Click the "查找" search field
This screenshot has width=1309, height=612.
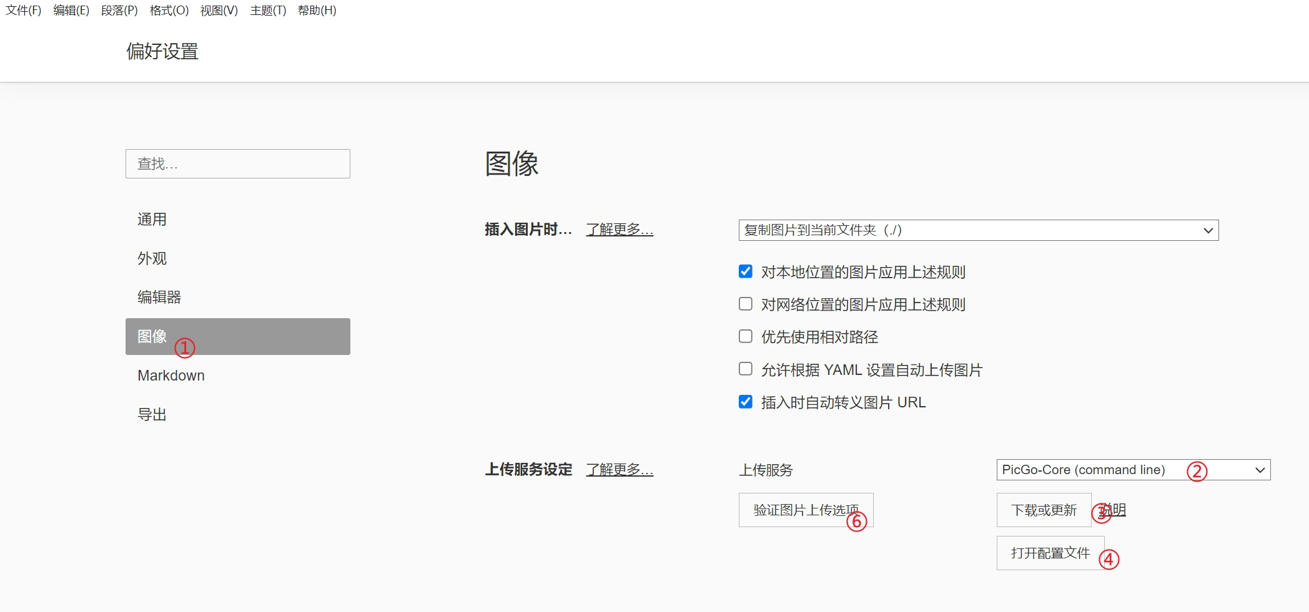point(237,164)
